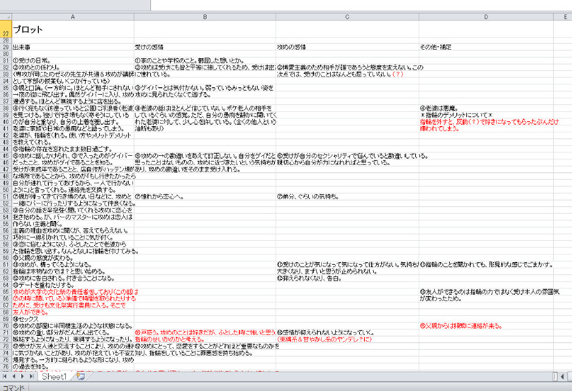Click the horizontal scrollbar left arrow
The image size is (572, 391).
(562, 376)
